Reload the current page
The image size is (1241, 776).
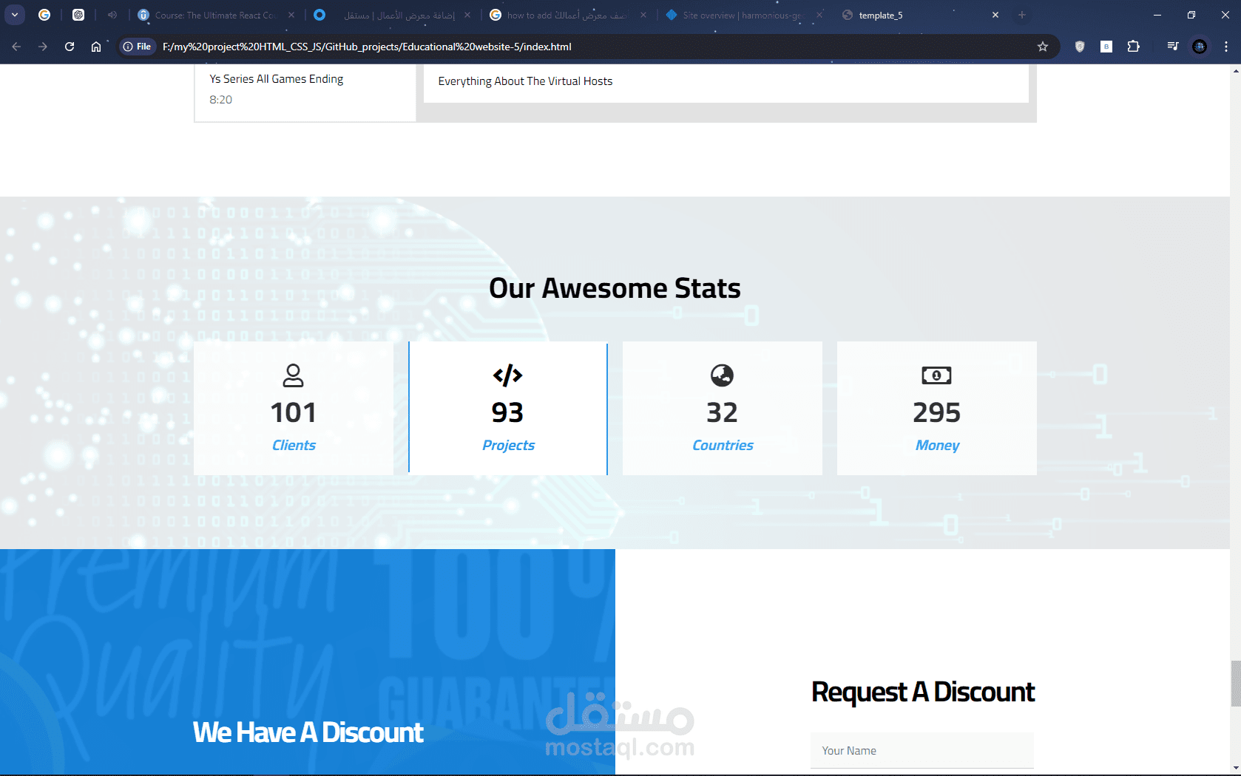tap(70, 47)
